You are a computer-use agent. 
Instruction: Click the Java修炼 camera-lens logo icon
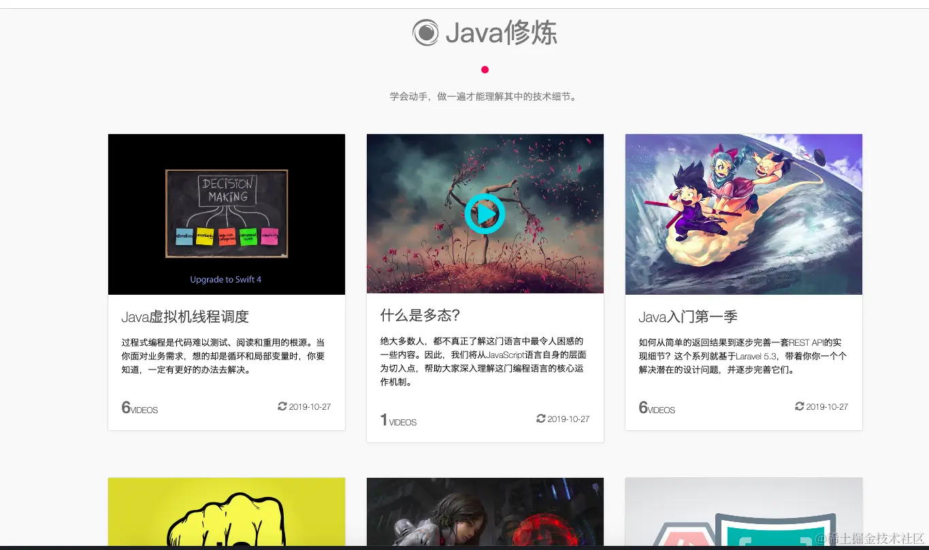pos(425,31)
